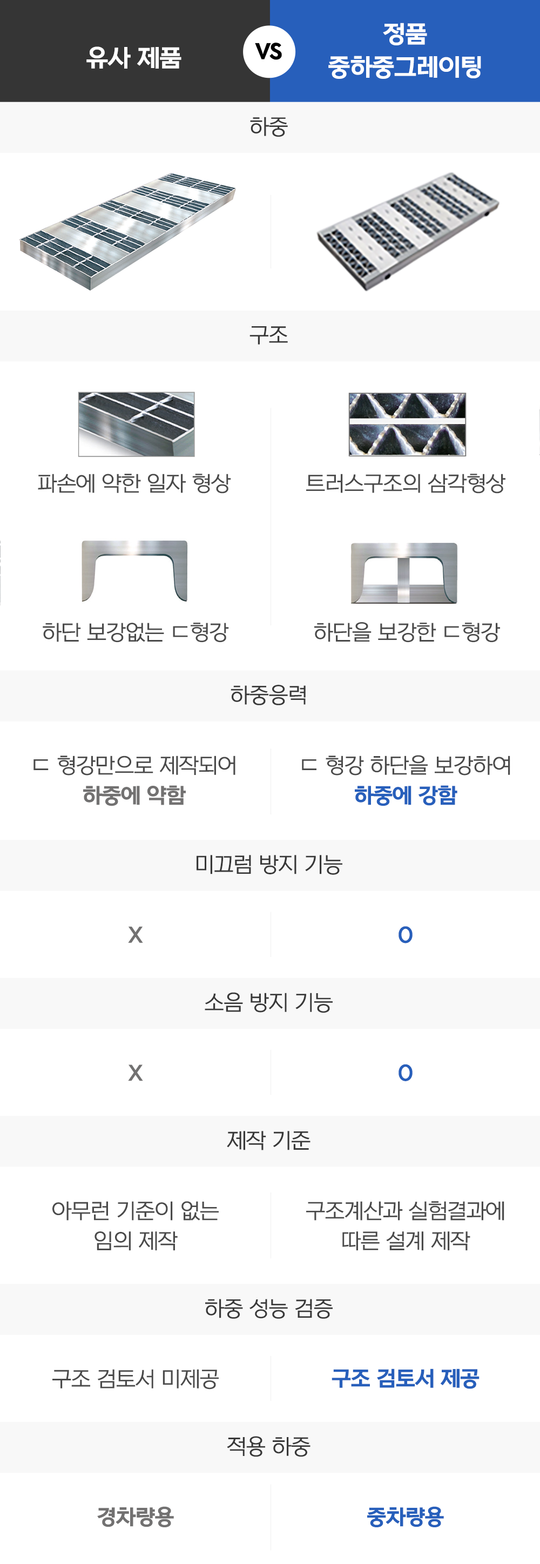540x1564 pixels.
Task: Click the O under 미끄럼 방지 기능
Action: (406, 935)
